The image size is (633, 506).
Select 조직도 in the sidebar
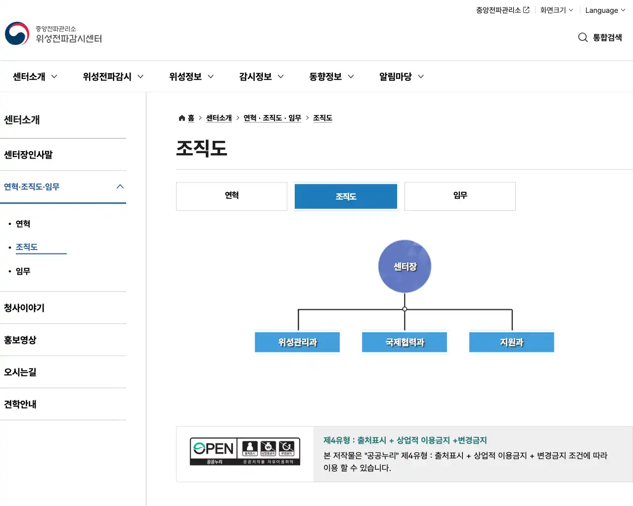coord(26,247)
